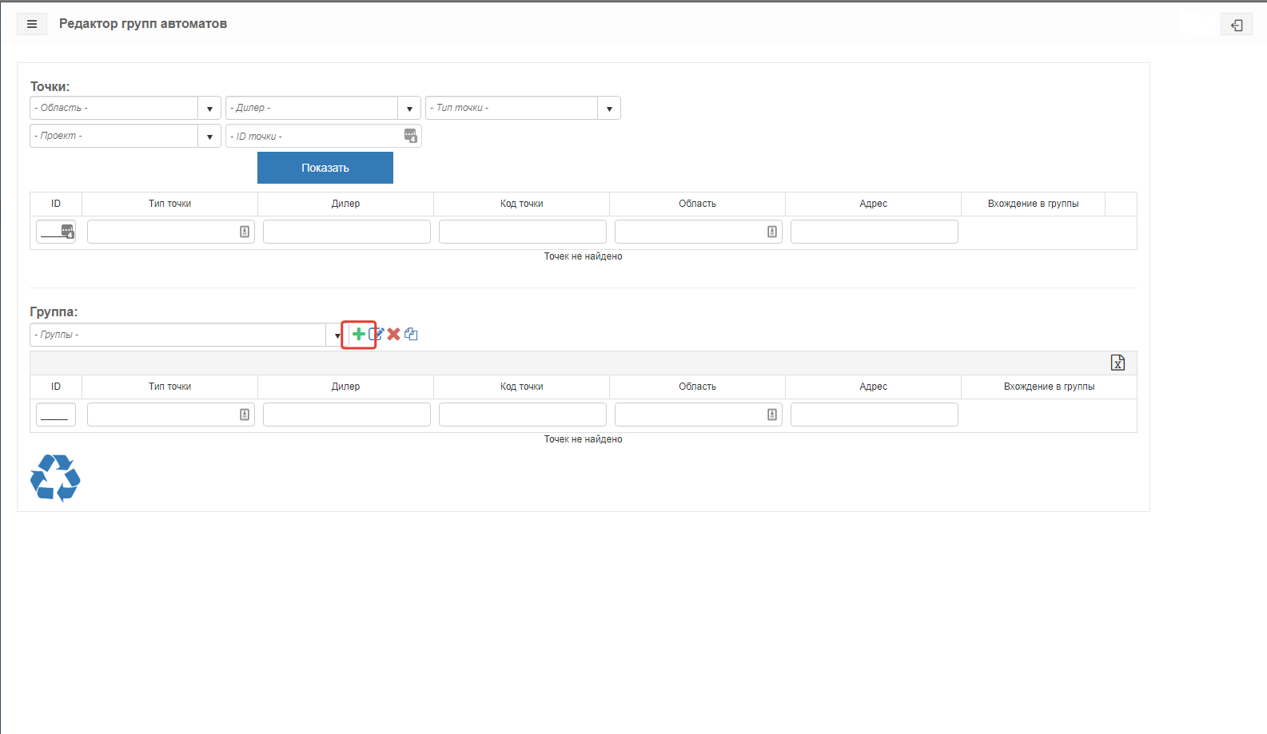Sort points table by Код точки header

pyautogui.click(x=521, y=204)
